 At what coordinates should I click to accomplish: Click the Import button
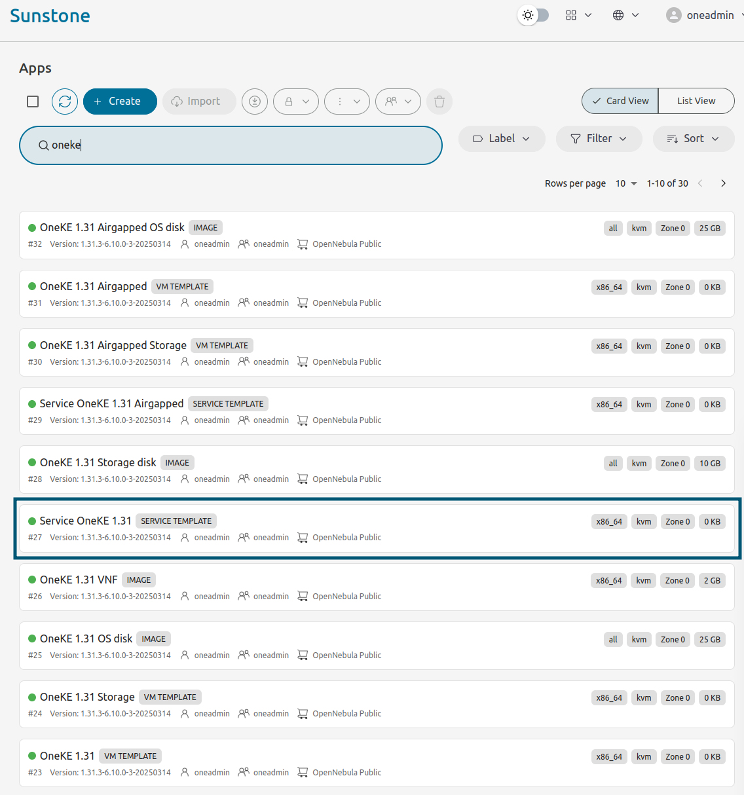tap(199, 102)
